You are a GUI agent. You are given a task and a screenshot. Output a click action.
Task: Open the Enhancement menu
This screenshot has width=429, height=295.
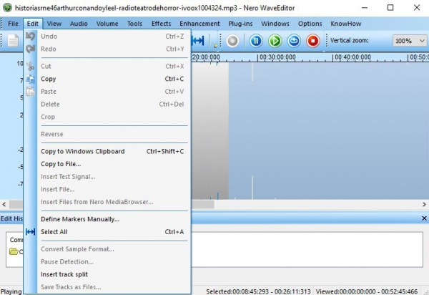click(199, 23)
